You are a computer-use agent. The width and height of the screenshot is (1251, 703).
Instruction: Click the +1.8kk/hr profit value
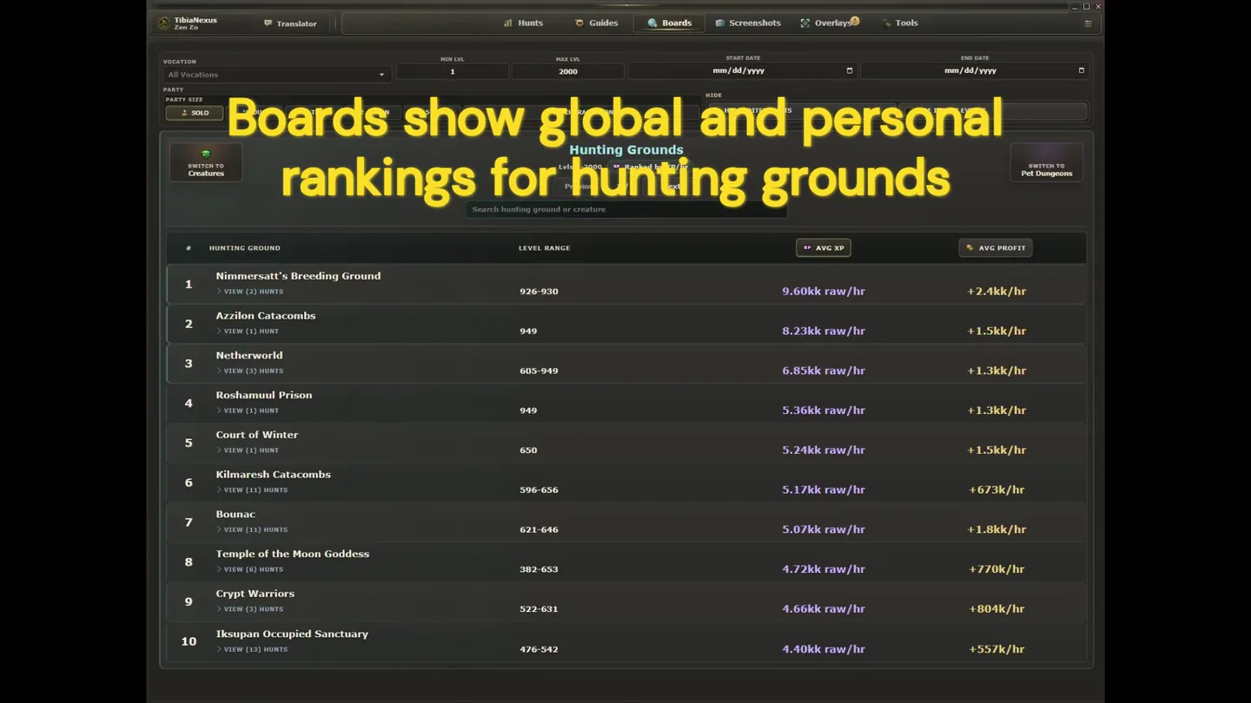[996, 529]
